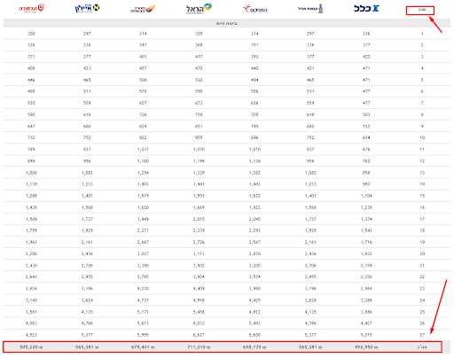Click the Harel value 6,627 in row 27
The image size is (454, 358).
pyautogui.click(x=199, y=335)
